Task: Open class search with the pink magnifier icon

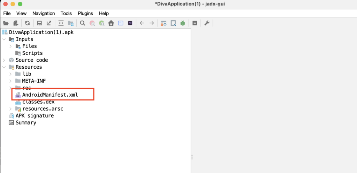Action: click(x=92, y=23)
